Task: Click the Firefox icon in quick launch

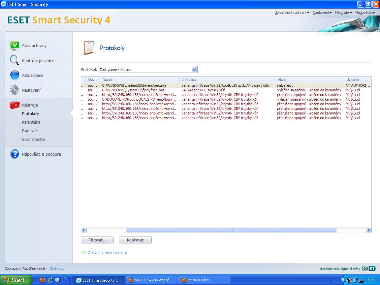Action: (43, 280)
